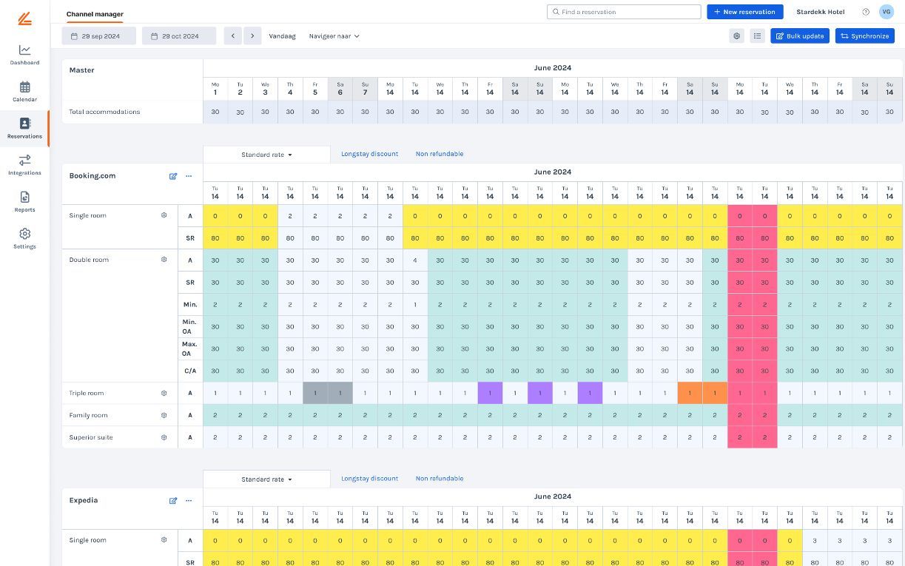The image size is (905, 566).
Task: Open Standard rate dropdown for Booking.com
Action: [x=266, y=155]
